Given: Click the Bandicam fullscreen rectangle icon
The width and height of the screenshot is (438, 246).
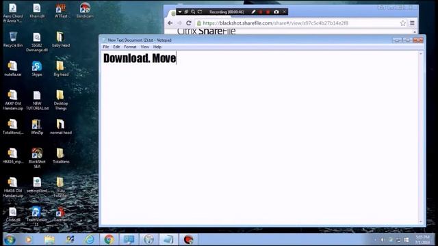Looking at the screenshot, I should click(x=200, y=12).
